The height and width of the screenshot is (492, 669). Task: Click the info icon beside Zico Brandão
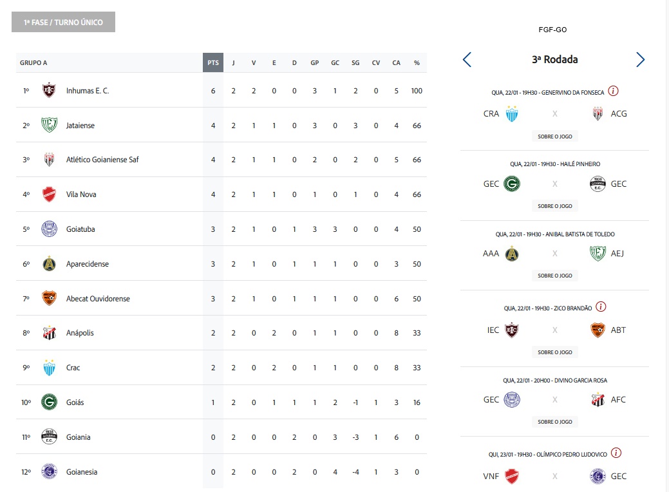click(601, 308)
